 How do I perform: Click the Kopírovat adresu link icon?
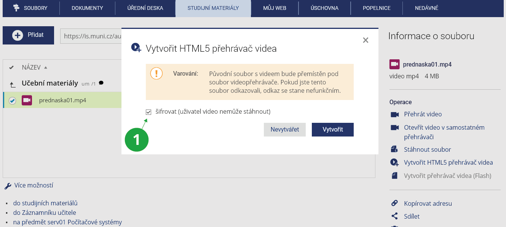click(x=394, y=203)
